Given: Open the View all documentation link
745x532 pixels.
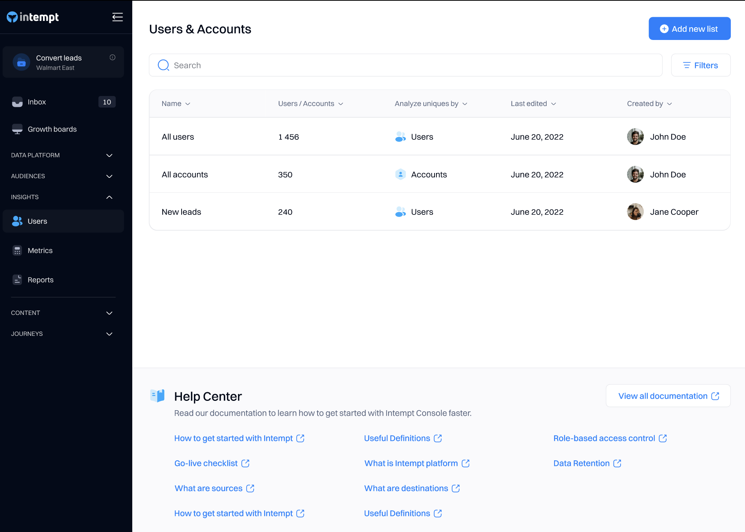Looking at the screenshot, I should 668,396.
